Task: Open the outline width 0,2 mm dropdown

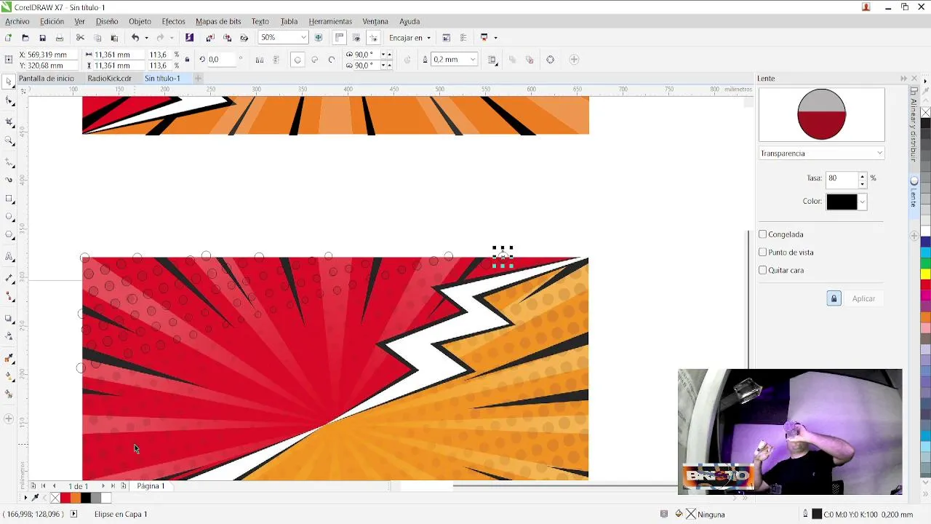Action: coord(473,60)
